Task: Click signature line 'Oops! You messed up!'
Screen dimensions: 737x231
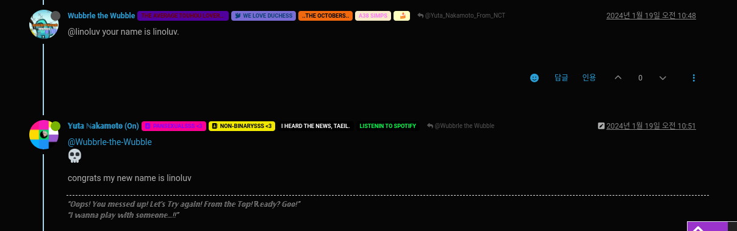Action: click(184, 204)
